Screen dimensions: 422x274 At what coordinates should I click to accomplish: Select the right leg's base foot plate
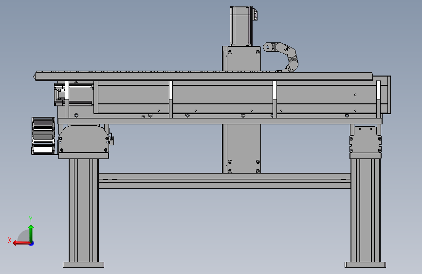pos(365,265)
